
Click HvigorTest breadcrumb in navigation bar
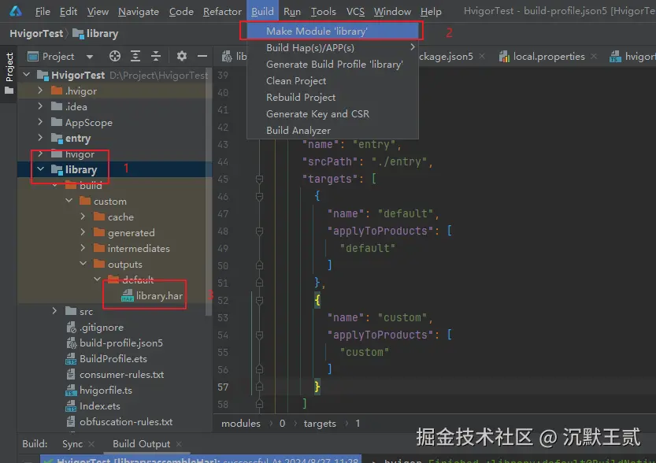click(x=36, y=33)
